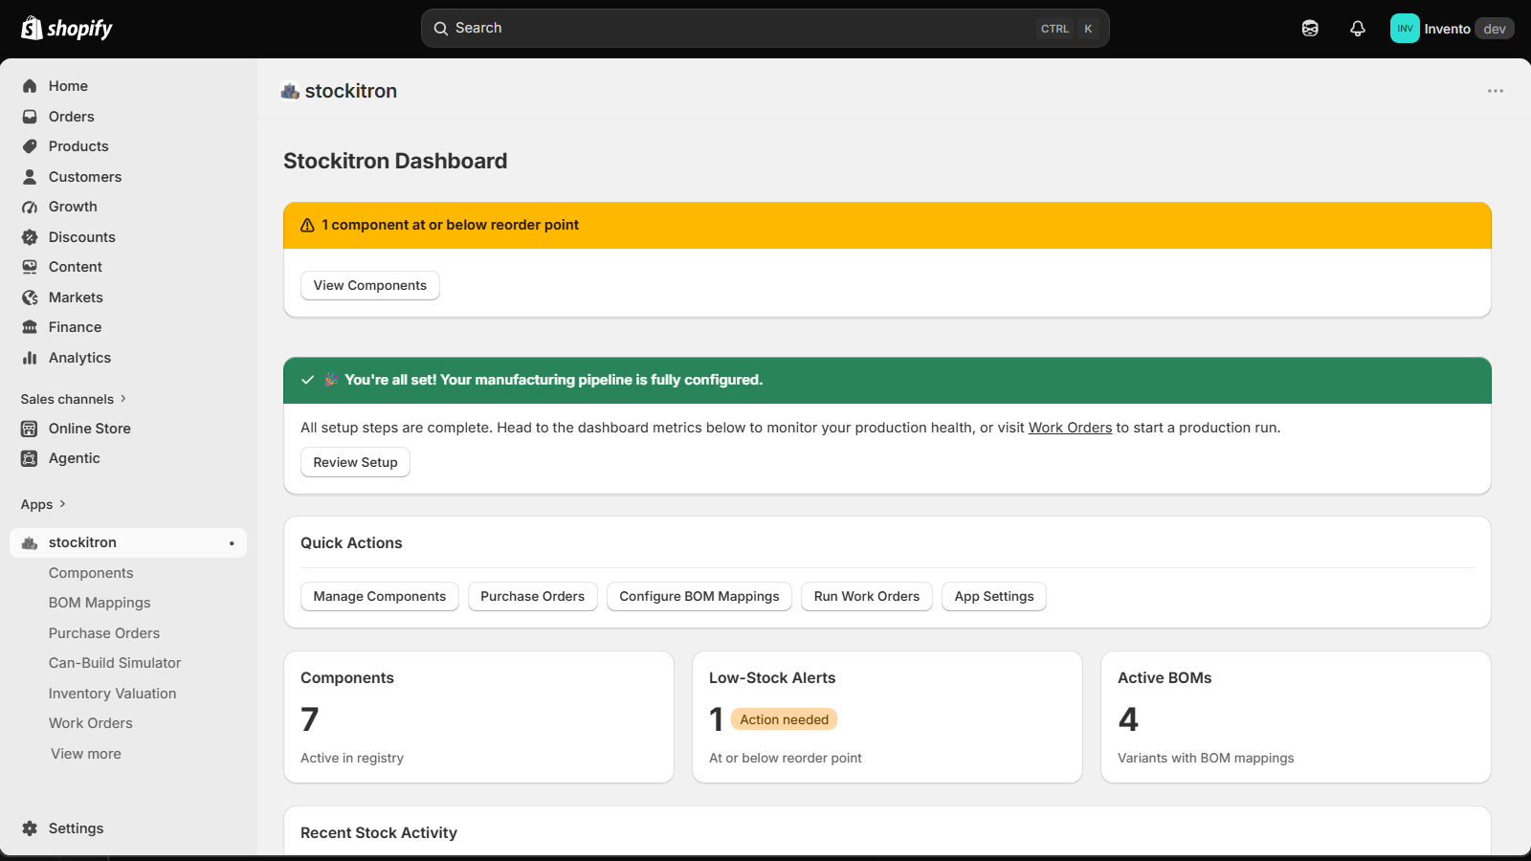Follow the Work Orders link in the banner
The image size is (1531, 861).
tap(1070, 428)
